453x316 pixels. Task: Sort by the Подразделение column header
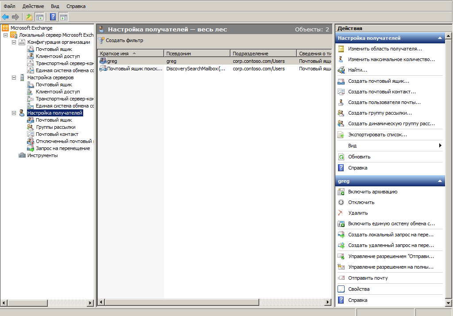click(x=264, y=53)
